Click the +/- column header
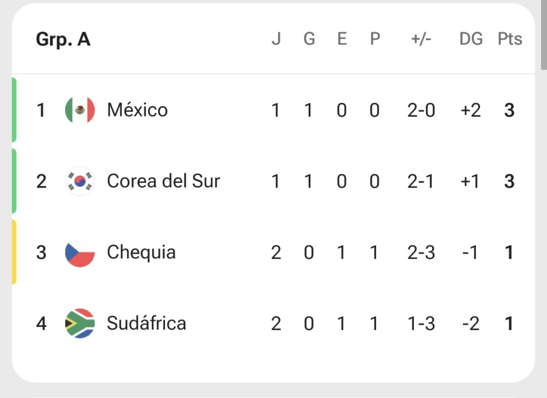 point(421,38)
